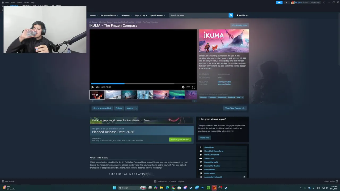Click Accessibility Features help question mark
This screenshot has height=191, width=340.
pyautogui.click(x=244, y=177)
